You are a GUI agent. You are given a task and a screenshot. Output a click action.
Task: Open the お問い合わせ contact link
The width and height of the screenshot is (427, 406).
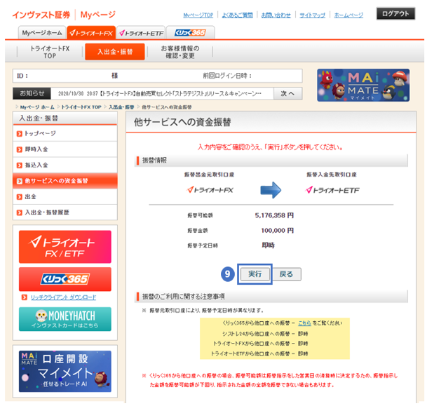click(276, 15)
